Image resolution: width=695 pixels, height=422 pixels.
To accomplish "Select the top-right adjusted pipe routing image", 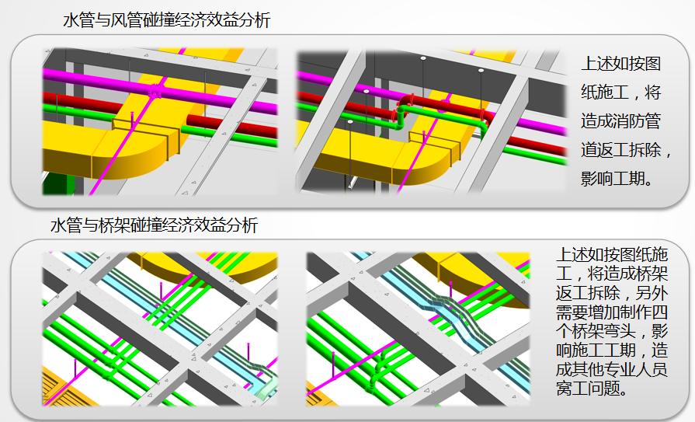I will point(429,122).
